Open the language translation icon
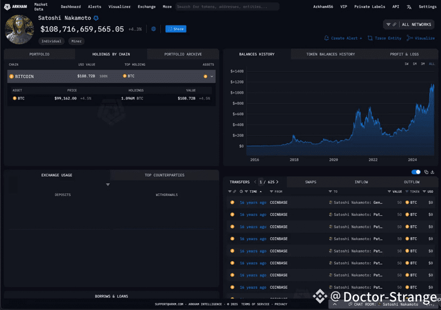 tap(409, 7)
